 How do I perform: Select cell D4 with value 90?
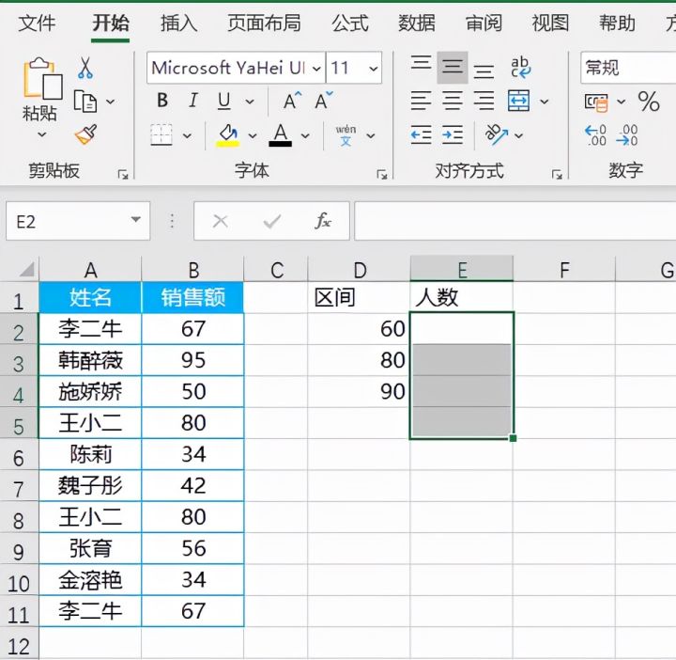click(359, 391)
